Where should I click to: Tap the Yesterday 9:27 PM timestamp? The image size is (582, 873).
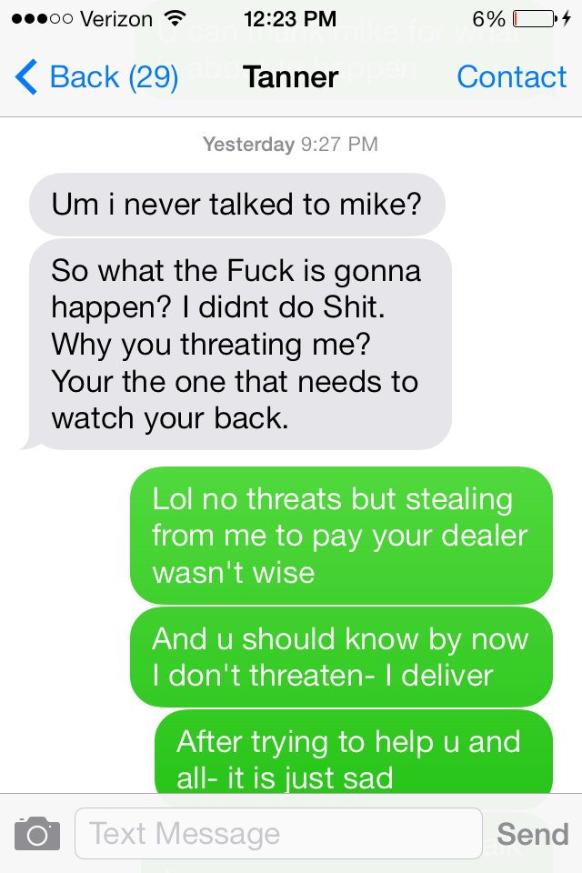[x=290, y=145]
